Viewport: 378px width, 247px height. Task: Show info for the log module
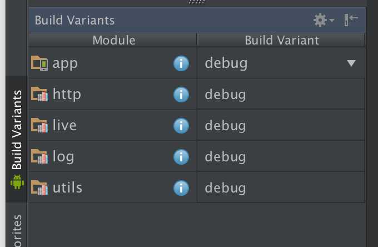181,157
